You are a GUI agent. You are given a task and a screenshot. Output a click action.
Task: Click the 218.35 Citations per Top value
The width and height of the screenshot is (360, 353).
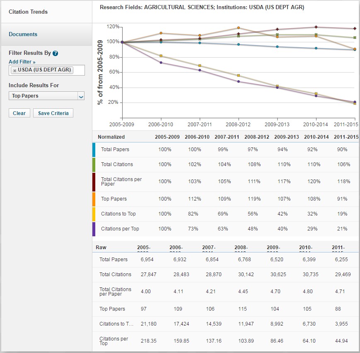pyautogui.click(x=149, y=341)
